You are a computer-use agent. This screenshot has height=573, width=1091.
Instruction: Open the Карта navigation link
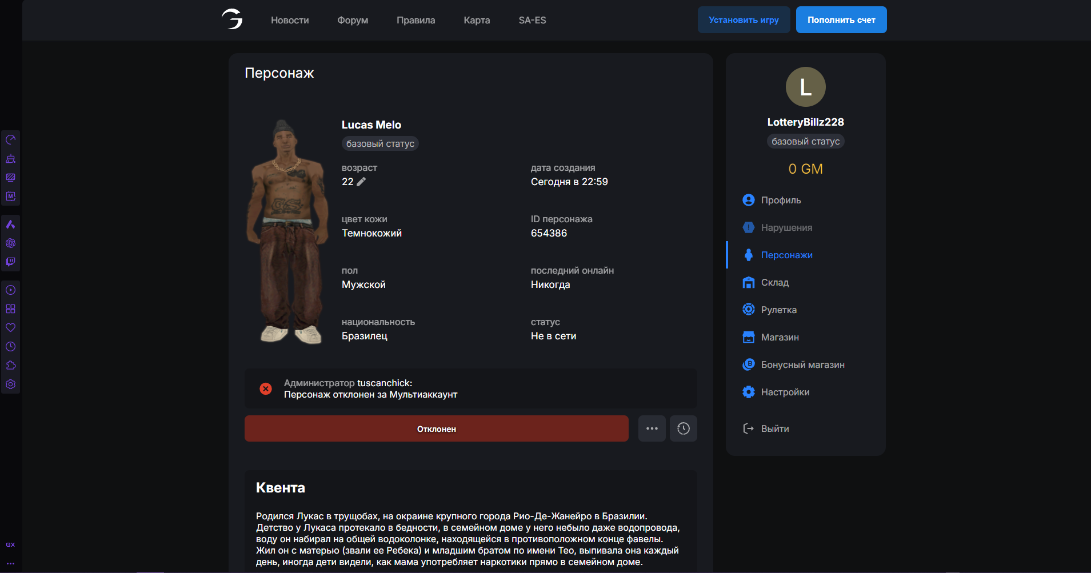pyautogui.click(x=477, y=20)
